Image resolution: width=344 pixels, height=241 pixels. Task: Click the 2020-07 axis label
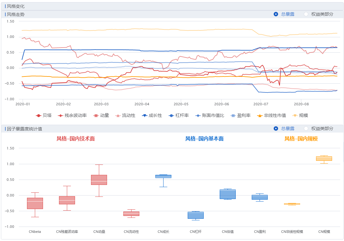click(x=261, y=104)
